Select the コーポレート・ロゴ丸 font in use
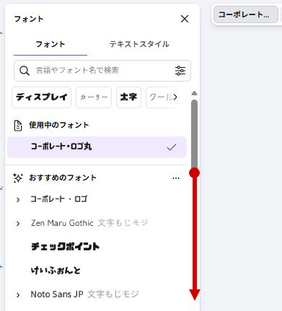This screenshot has width=282, height=311. coord(97,147)
